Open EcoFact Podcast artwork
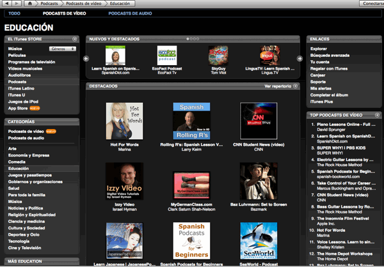Viewport: 384px width, 267px height. pyautogui.click(x=167, y=56)
